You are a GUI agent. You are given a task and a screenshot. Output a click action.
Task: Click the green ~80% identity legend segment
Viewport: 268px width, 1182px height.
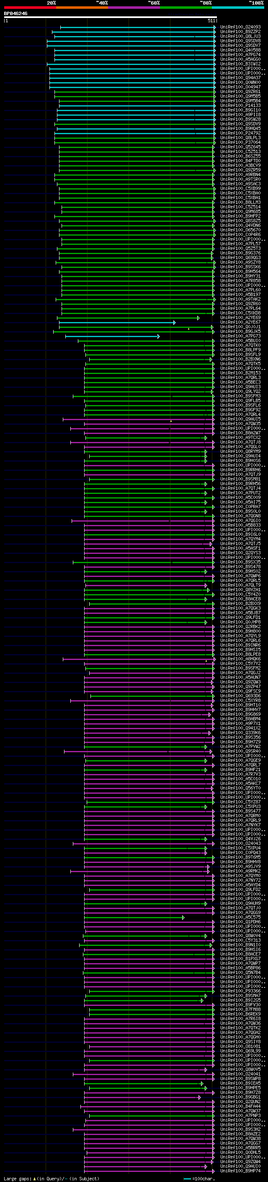(186, 8)
